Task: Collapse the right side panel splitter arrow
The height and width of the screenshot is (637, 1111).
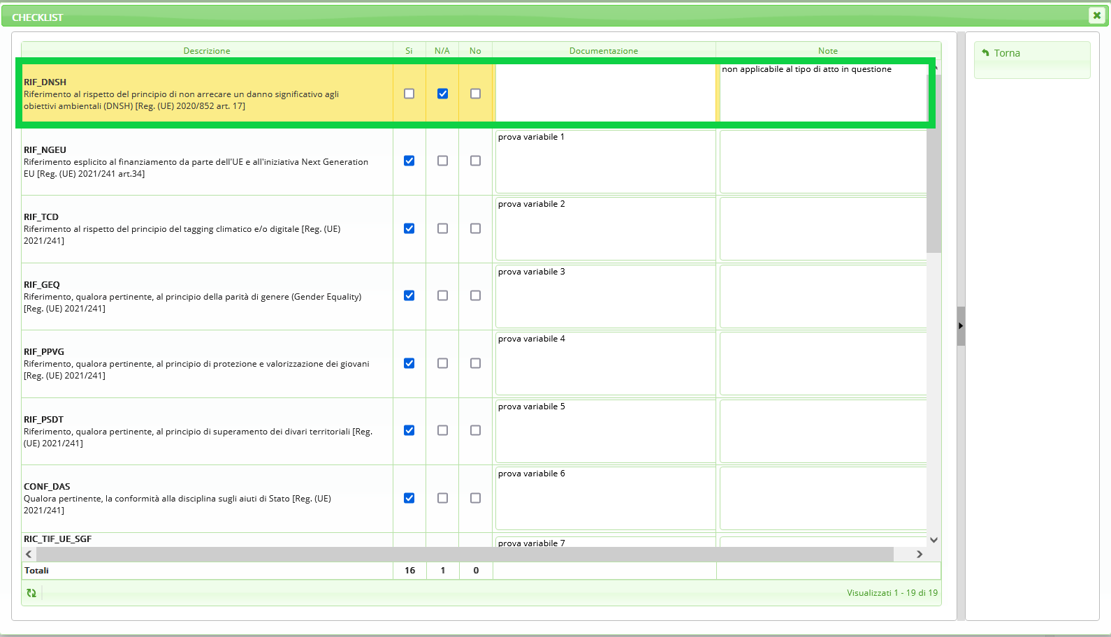Action: 961,326
